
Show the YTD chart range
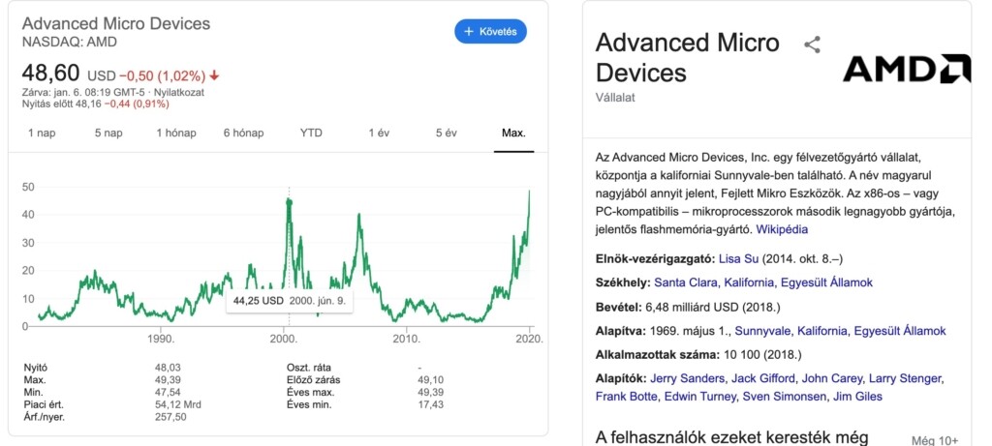click(311, 133)
